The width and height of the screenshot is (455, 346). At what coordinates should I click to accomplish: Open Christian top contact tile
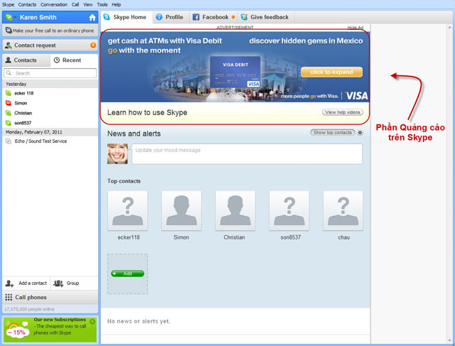pos(235,211)
